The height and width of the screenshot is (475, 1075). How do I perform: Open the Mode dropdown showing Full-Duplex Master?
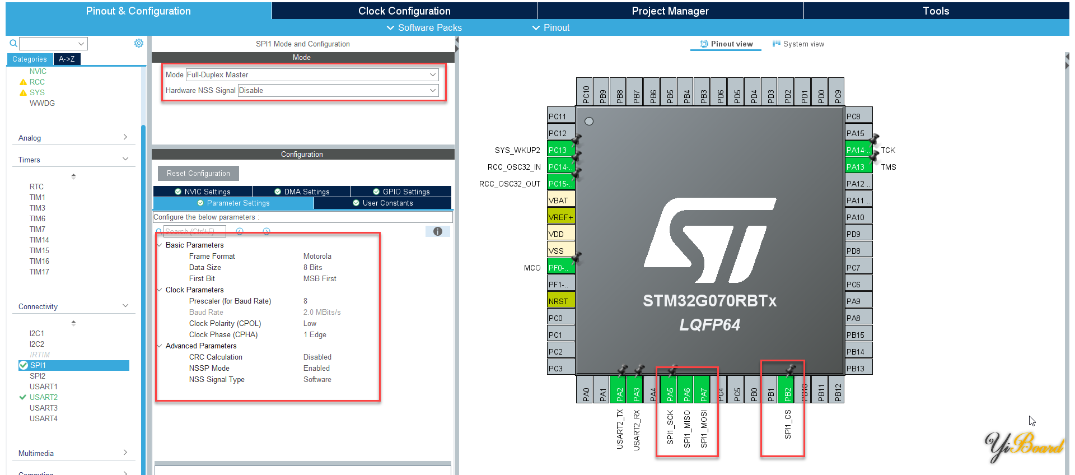click(x=312, y=74)
